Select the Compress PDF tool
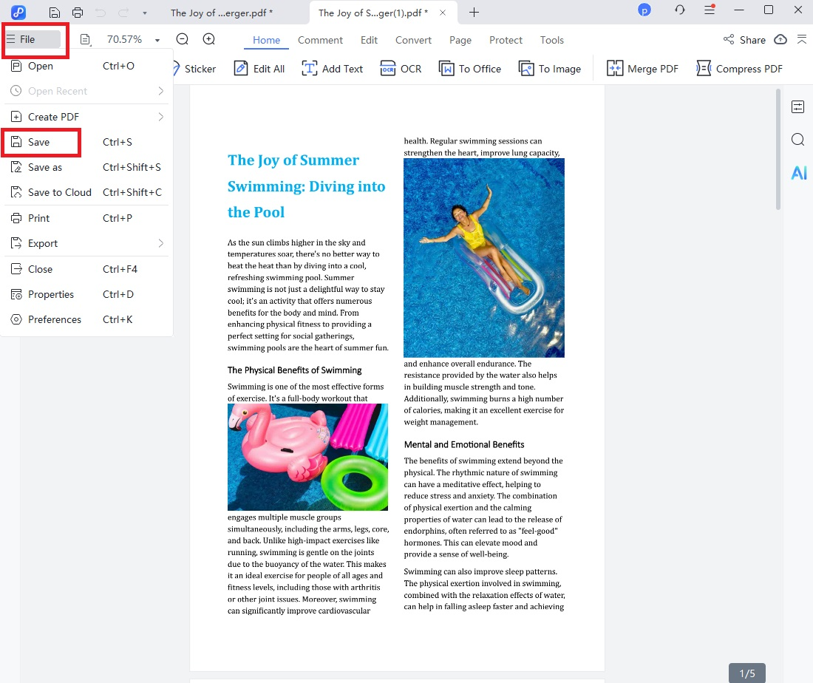Screen dimensions: 813x683 739,69
